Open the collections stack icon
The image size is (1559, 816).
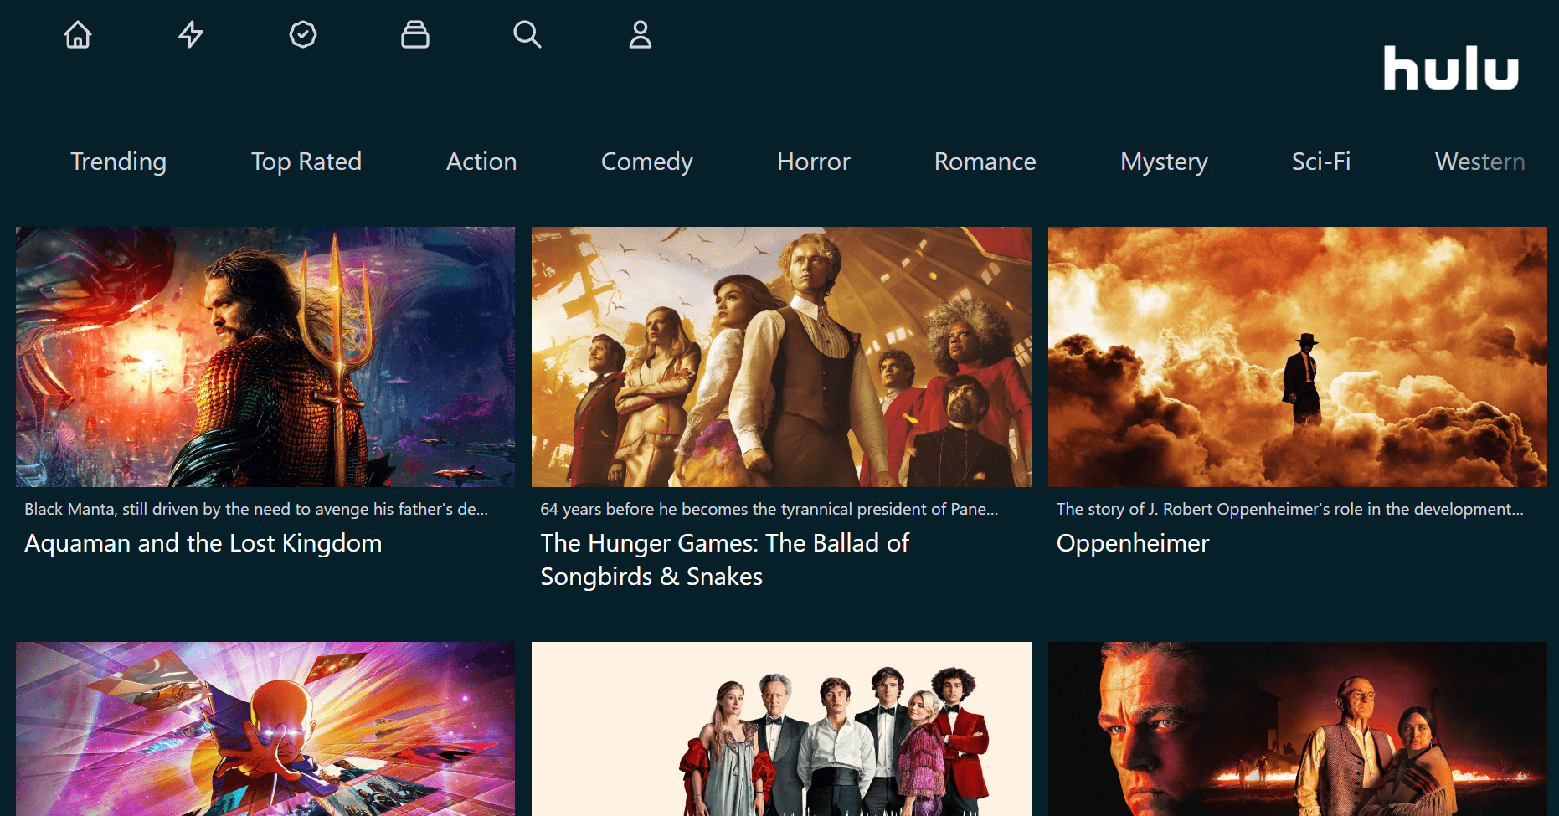(x=415, y=34)
